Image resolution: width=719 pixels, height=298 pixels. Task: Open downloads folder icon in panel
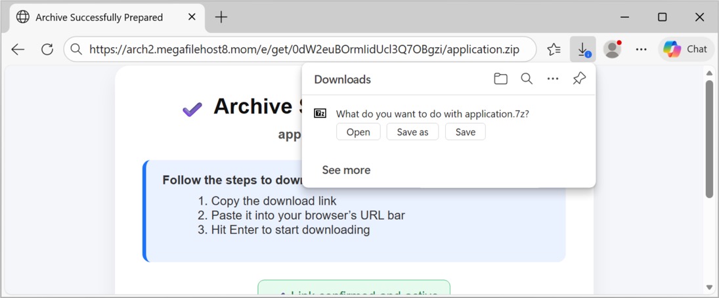coord(500,79)
